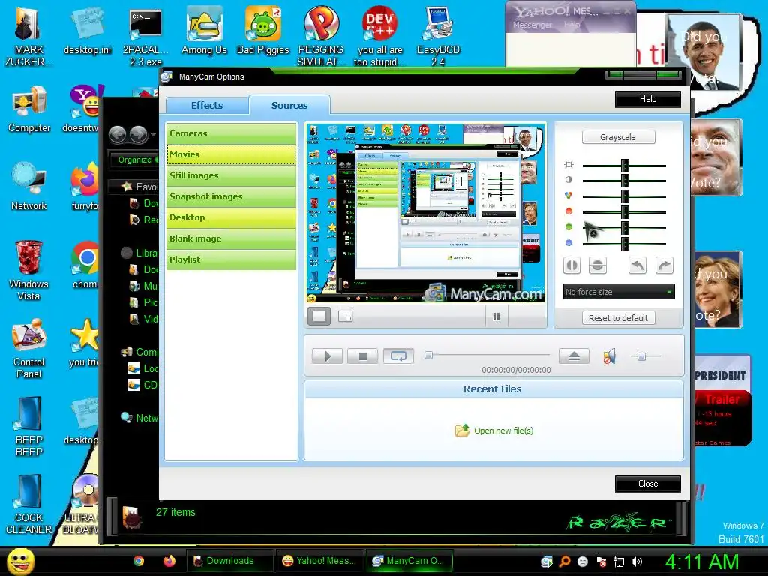
Task: Open Bad Piggies desktop icon
Action: pos(263,30)
